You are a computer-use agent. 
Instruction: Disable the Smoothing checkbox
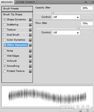click(x=5, y=66)
